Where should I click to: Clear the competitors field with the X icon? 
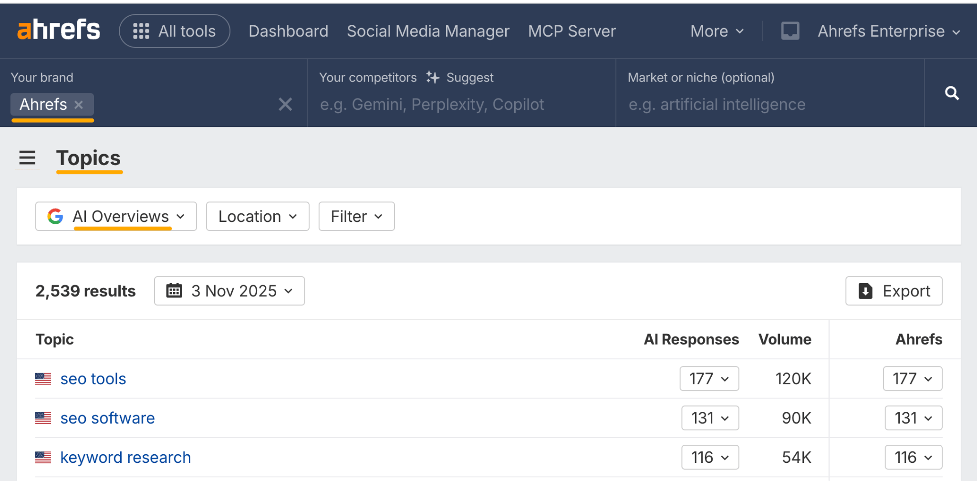[x=285, y=104]
